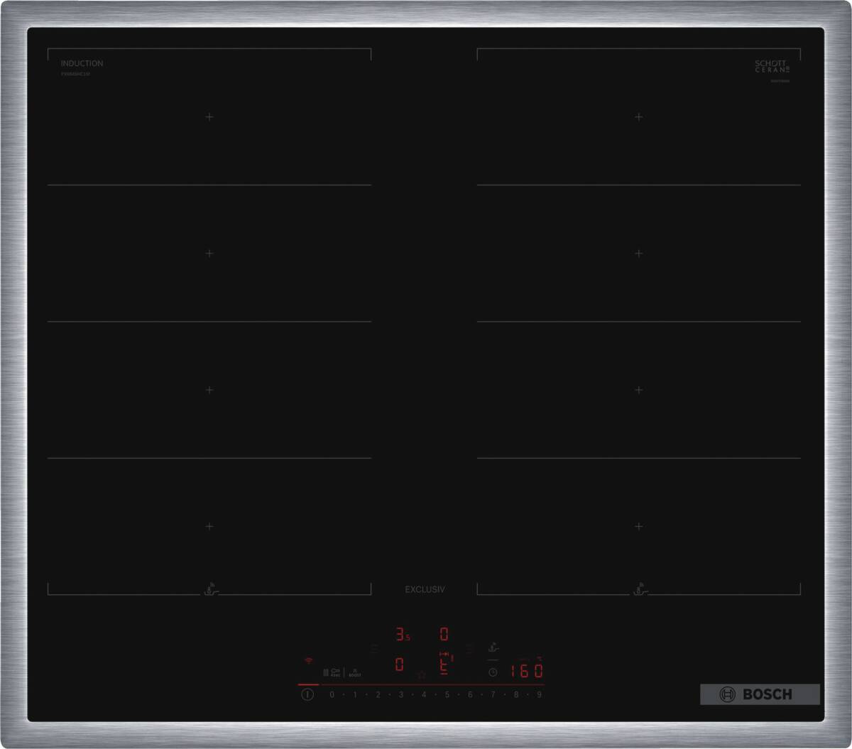852x749 pixels.
Task: Set power level 5 on the slider
Action: [x=447, y=694]
